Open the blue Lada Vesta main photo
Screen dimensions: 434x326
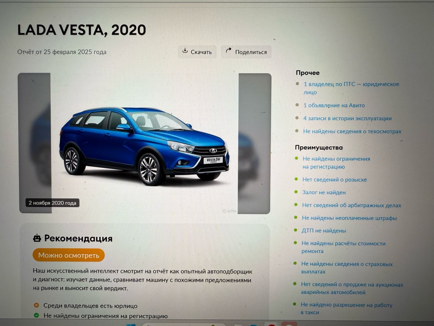click(145, 143)
